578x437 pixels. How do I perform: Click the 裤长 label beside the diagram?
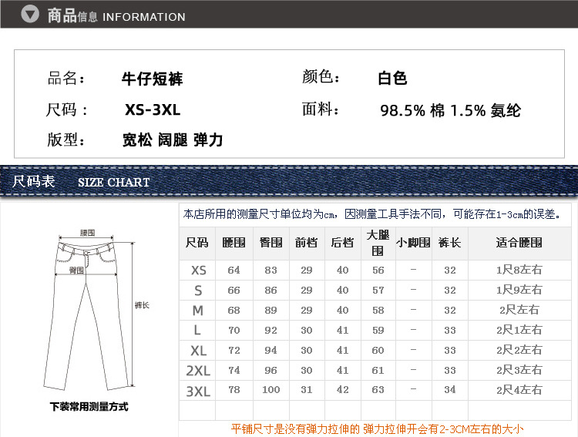tap(142, 305)
